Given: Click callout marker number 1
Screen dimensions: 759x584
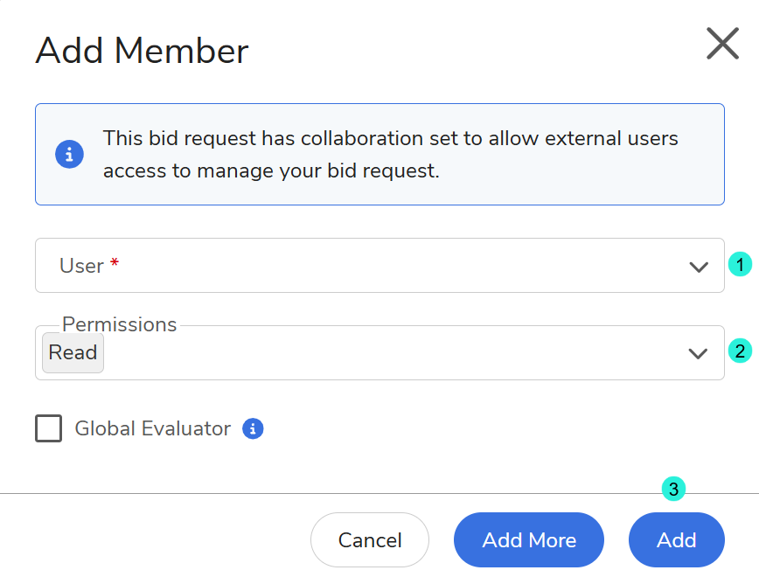Looking at the screenshot, I should pos(741,264).
